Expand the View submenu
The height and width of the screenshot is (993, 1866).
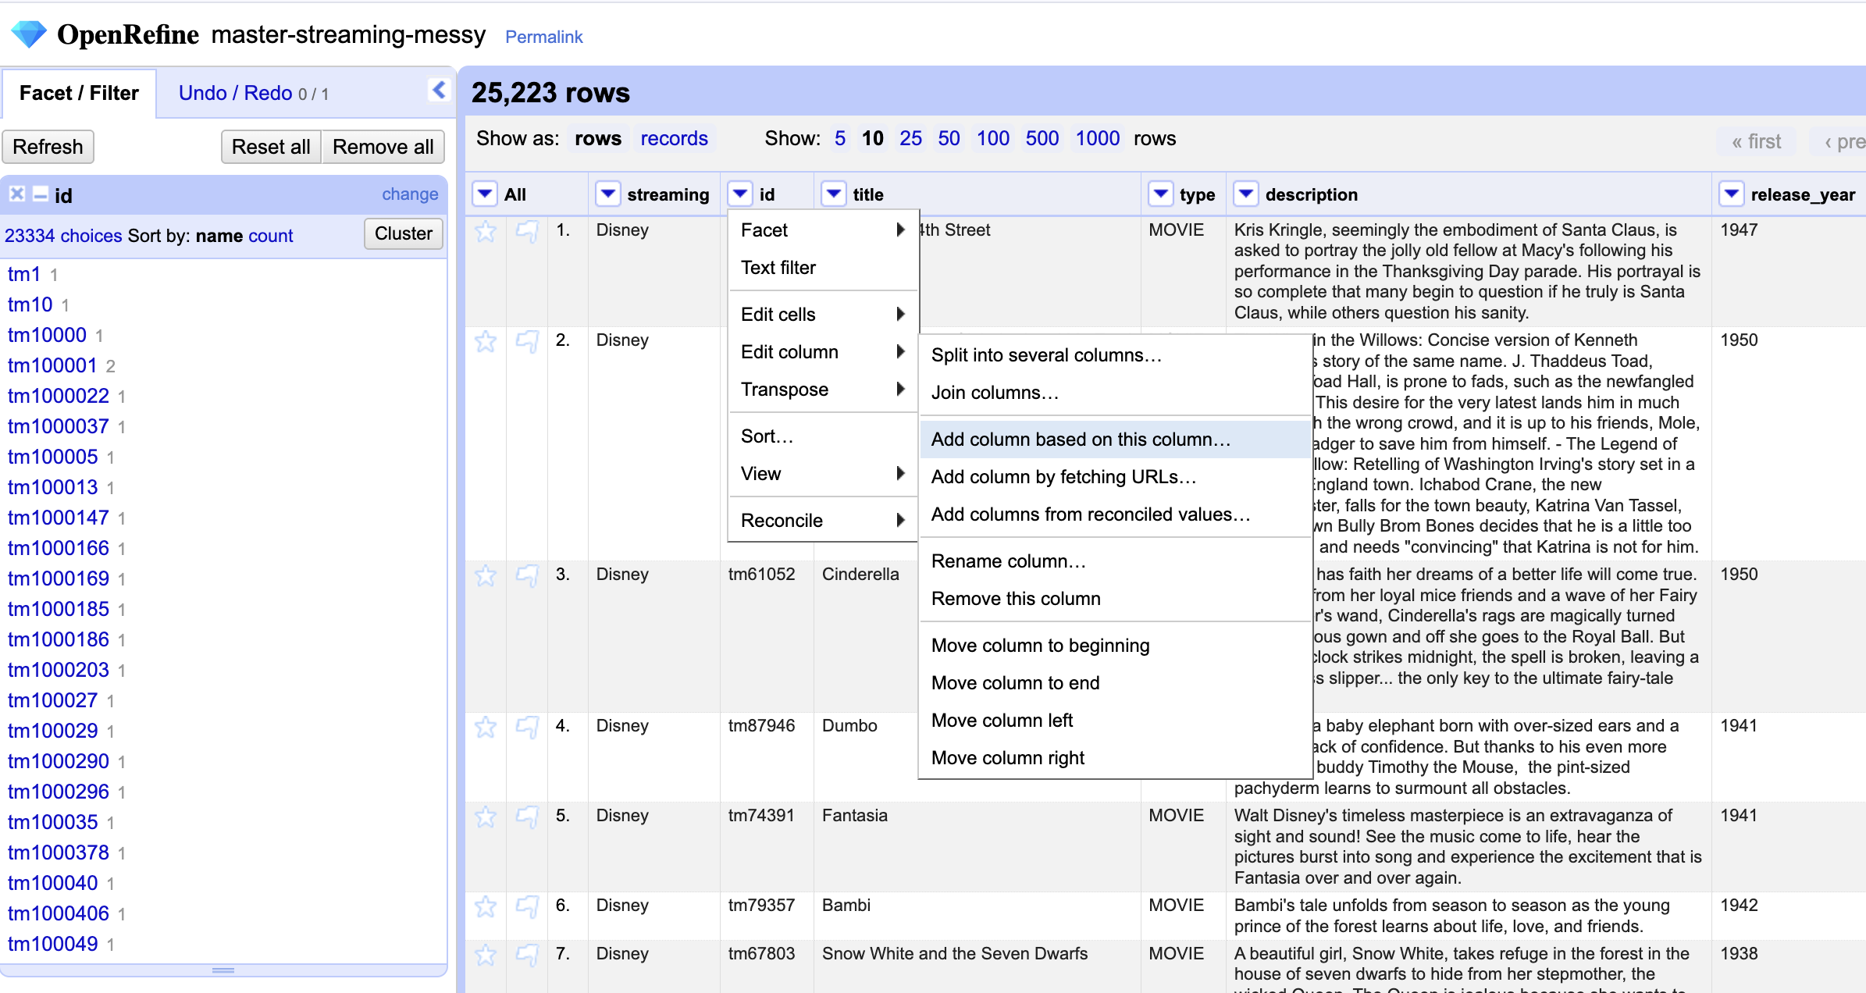tap(823, 473)
